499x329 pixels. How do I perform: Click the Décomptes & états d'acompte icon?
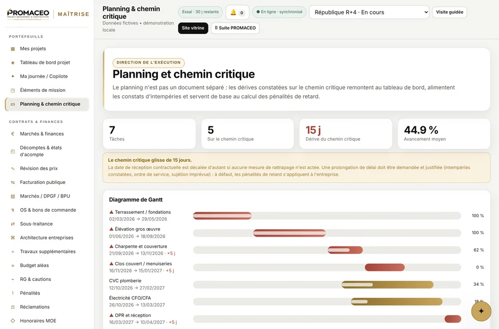(x=13, y=151)
